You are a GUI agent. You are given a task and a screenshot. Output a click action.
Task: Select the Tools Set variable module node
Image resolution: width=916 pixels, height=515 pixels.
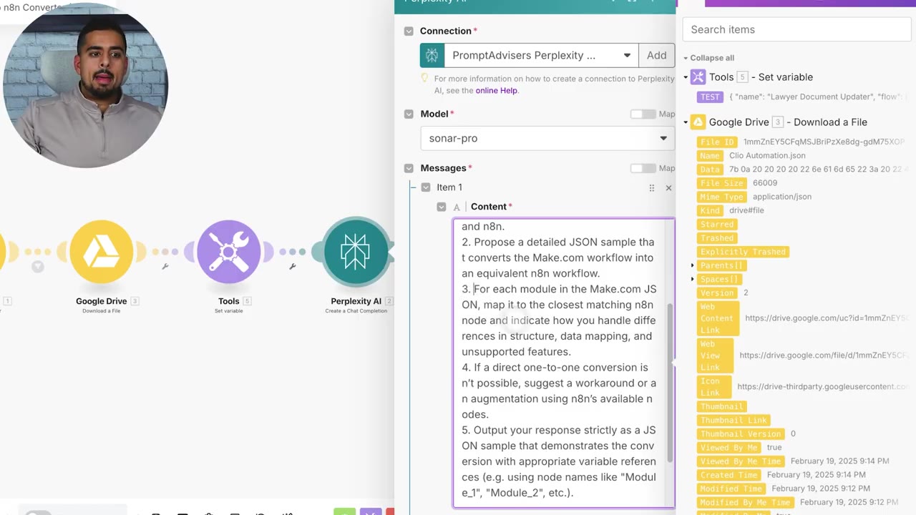(x=228, y=252)
